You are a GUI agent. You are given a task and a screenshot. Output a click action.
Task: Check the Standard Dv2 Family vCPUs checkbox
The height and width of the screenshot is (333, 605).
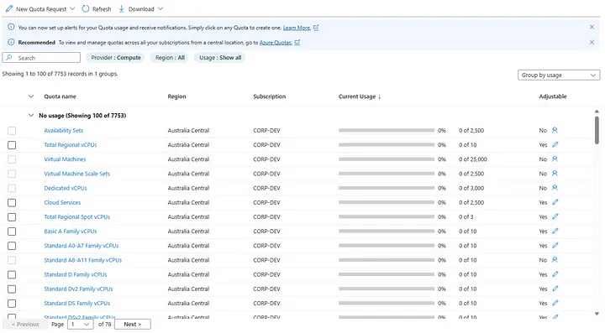[x=12, y=289]
